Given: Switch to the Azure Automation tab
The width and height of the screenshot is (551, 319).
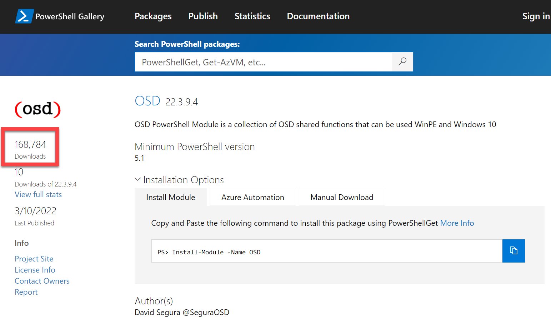Looking at the screenshot, I should coord(252,197).
